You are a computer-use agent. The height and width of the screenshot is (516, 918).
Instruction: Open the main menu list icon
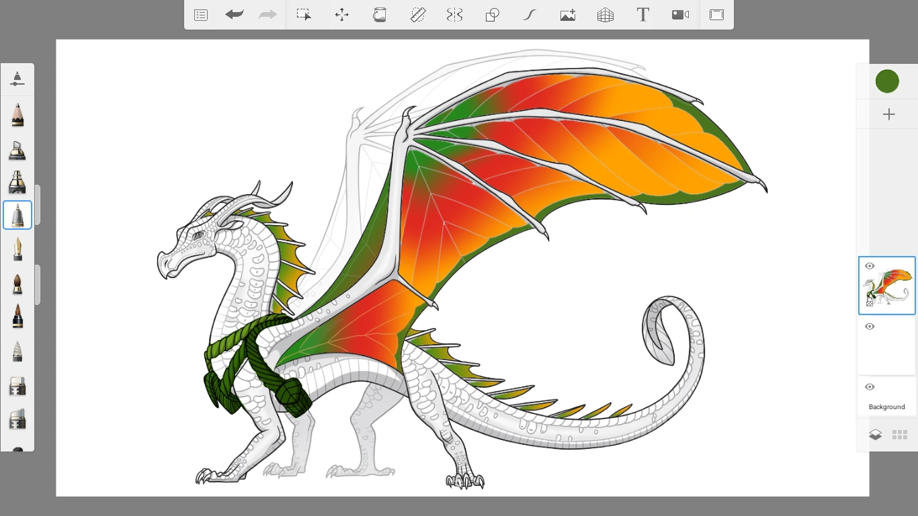coord(201,15)
